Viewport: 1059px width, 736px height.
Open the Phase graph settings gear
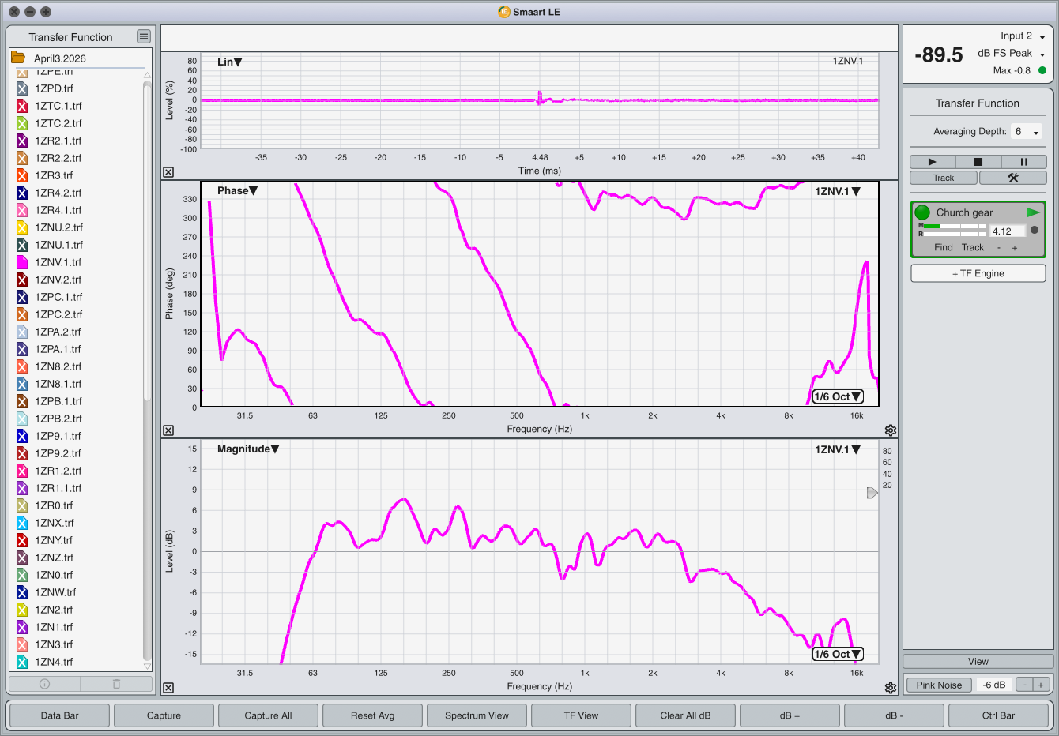coord(891,430)
